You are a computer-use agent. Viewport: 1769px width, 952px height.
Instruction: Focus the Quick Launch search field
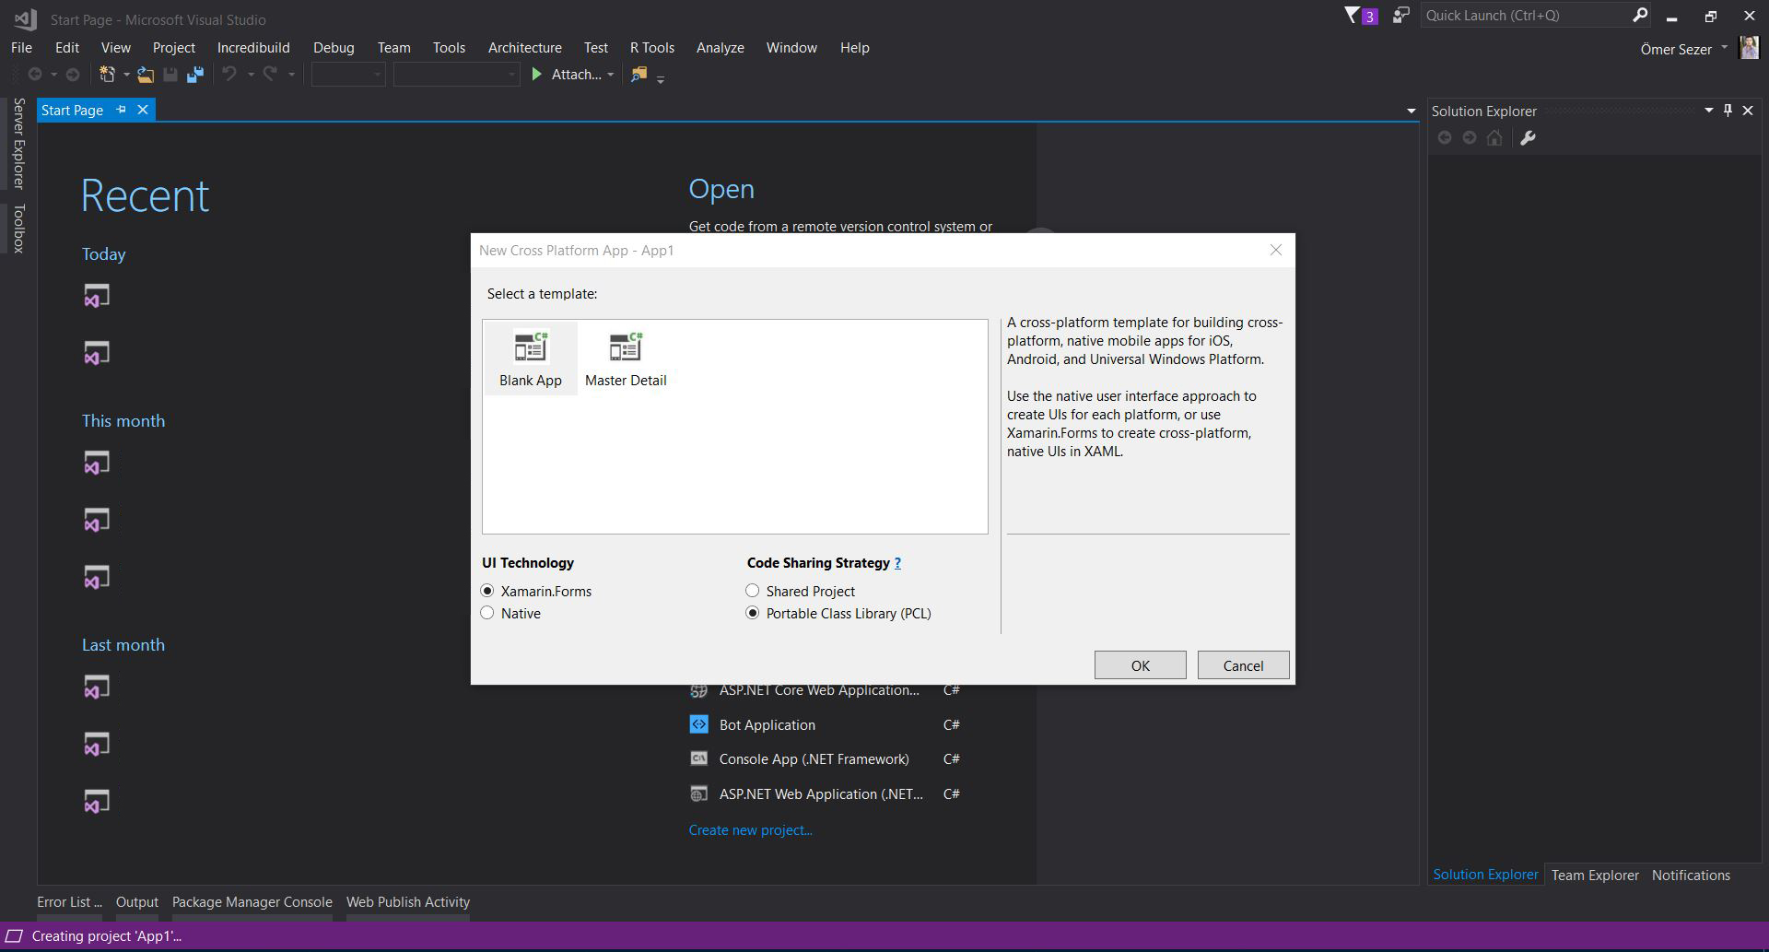coord(1525,15)
